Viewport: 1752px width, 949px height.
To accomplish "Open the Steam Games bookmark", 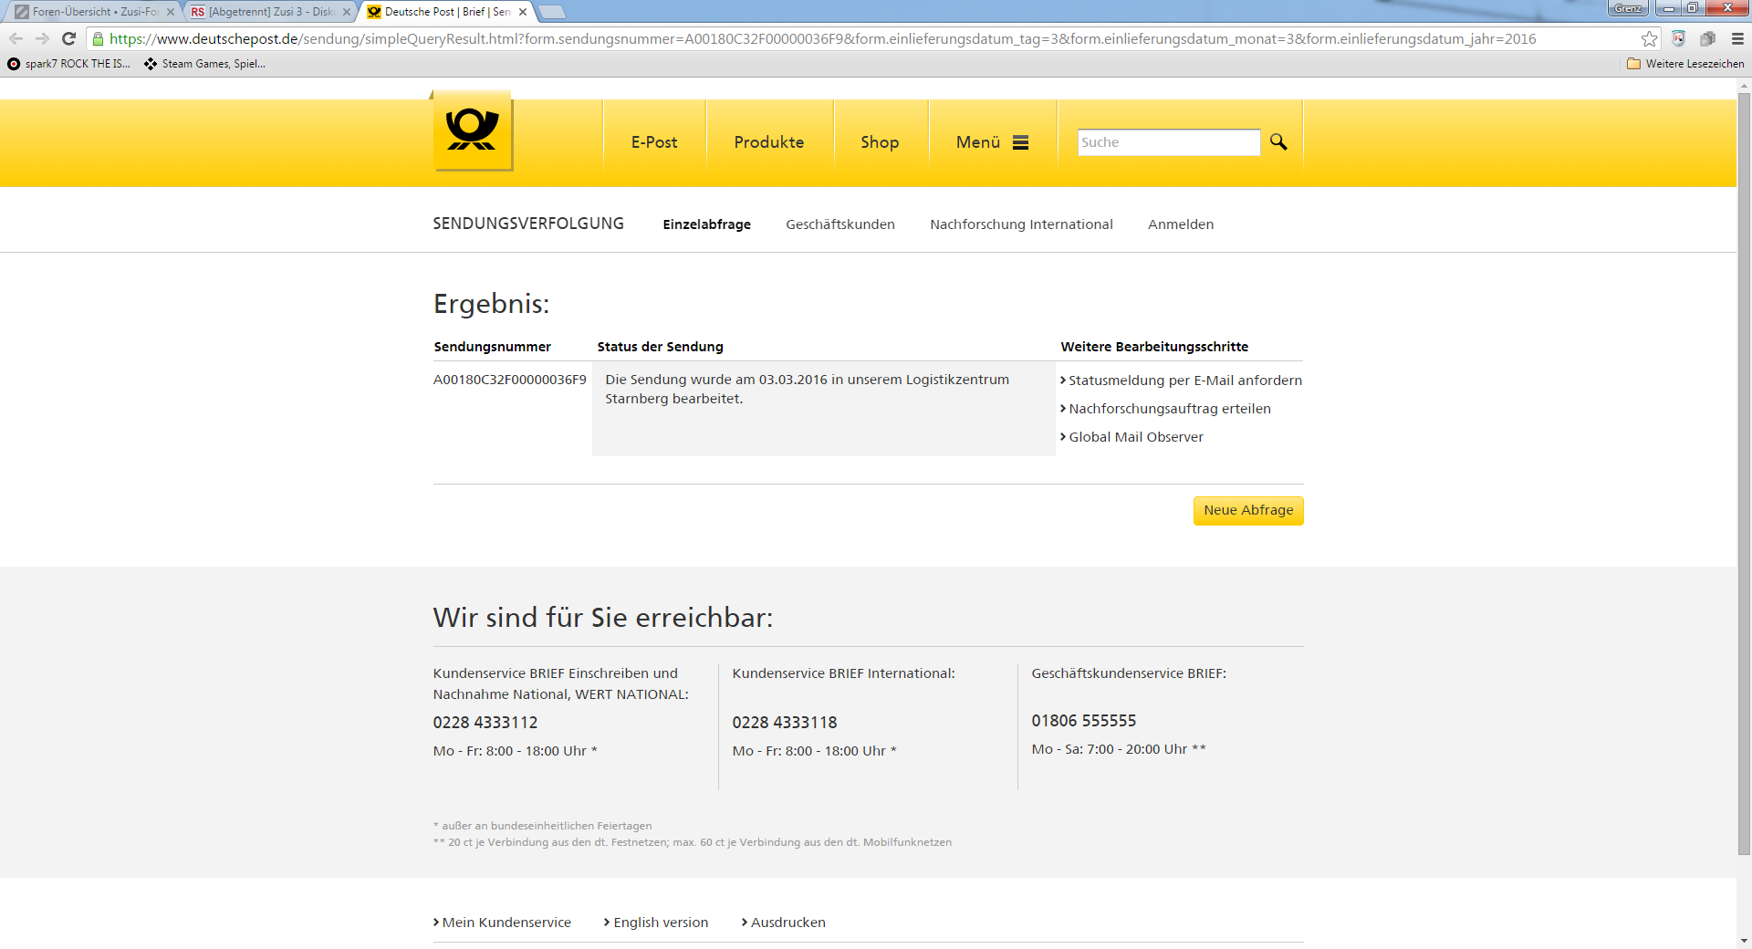I will pyautogui.click(x=205, y=64).
